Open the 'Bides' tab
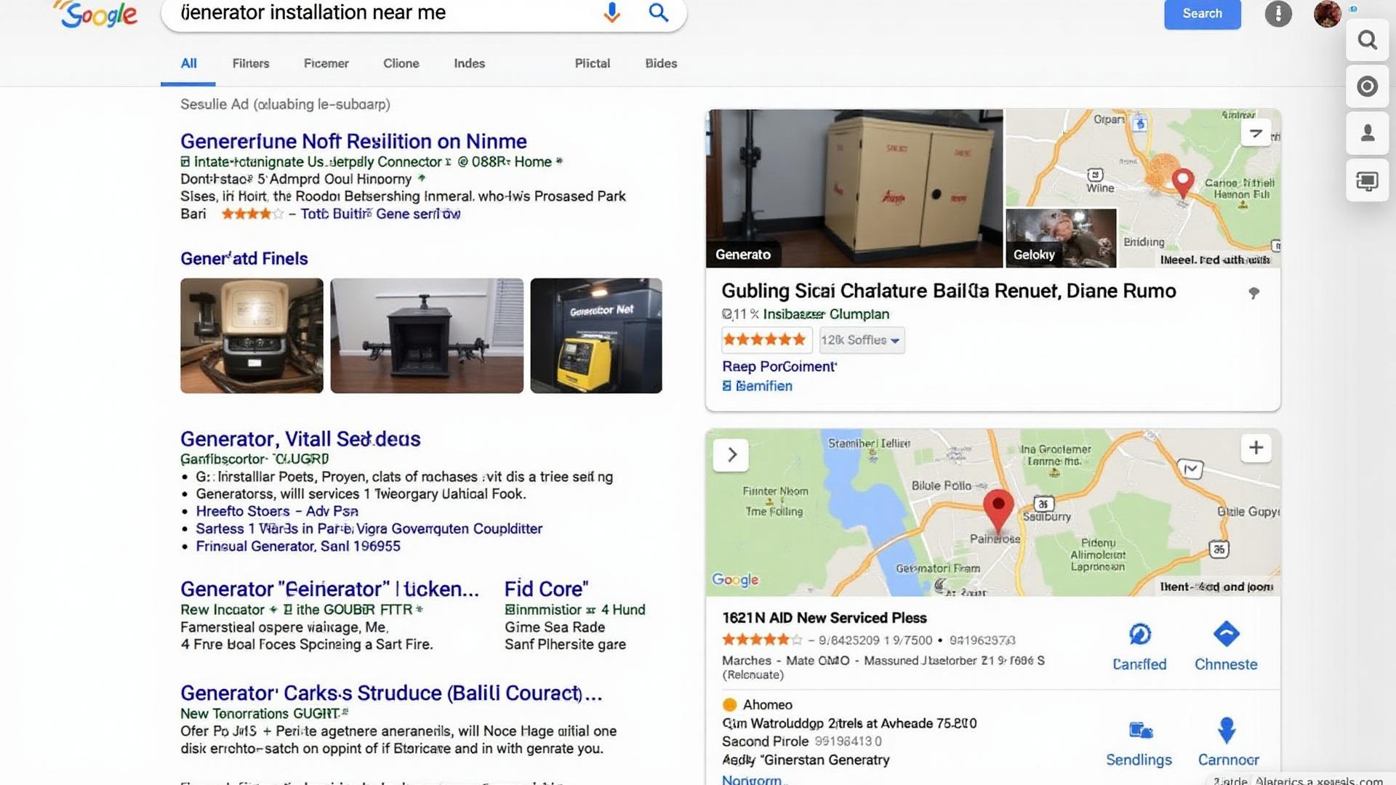The width and height of the screenshot is (1396, 785). pos(660,63)
